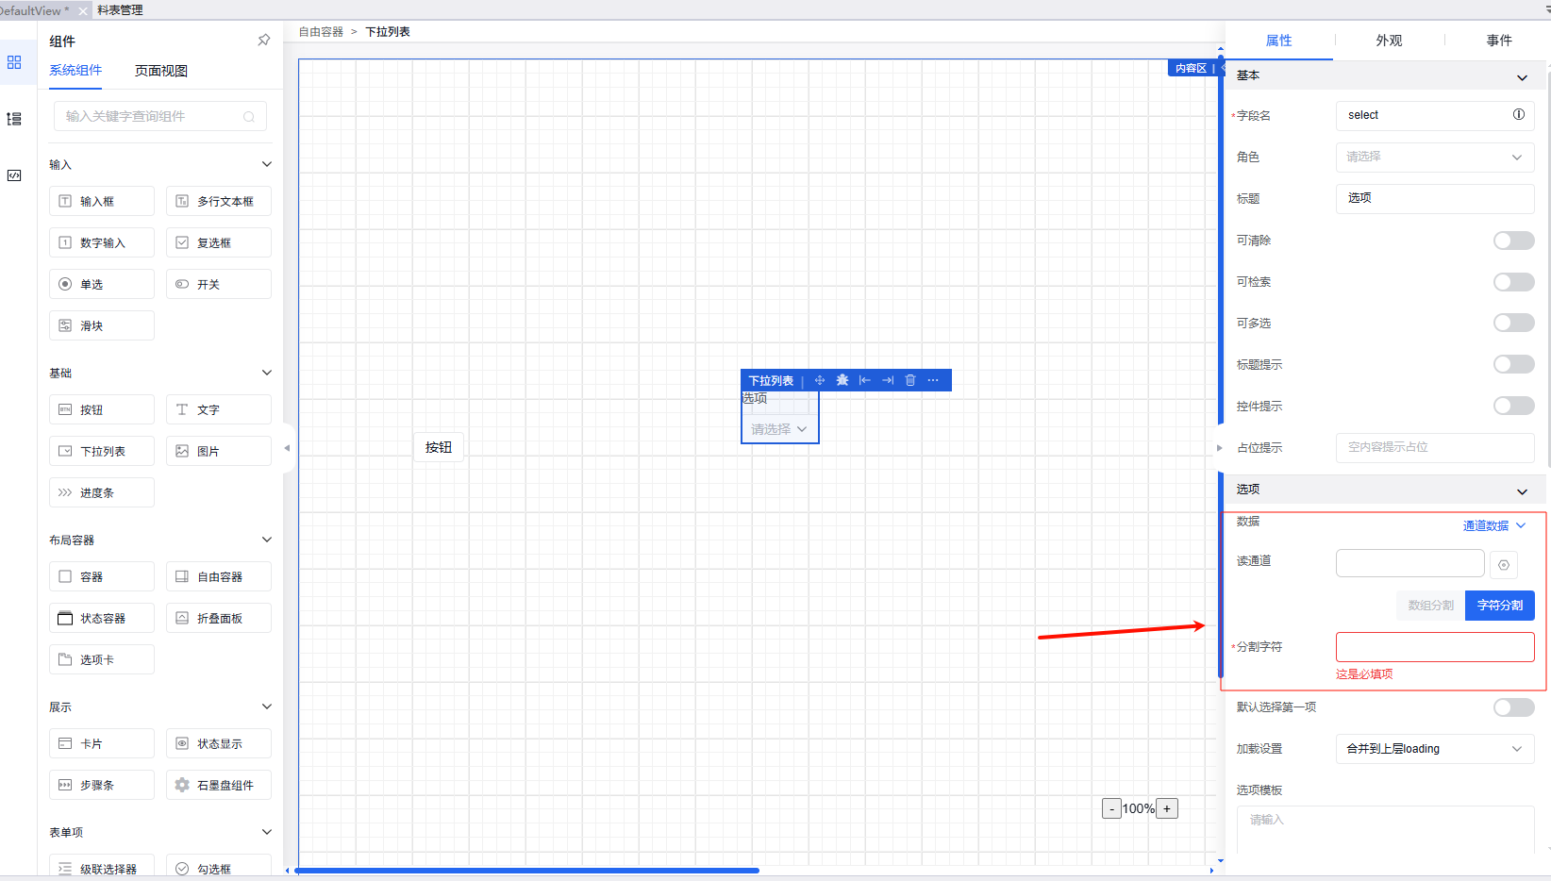Click the 分割字符 input field
The image size is (1551, 881).
coord(1434,647)
